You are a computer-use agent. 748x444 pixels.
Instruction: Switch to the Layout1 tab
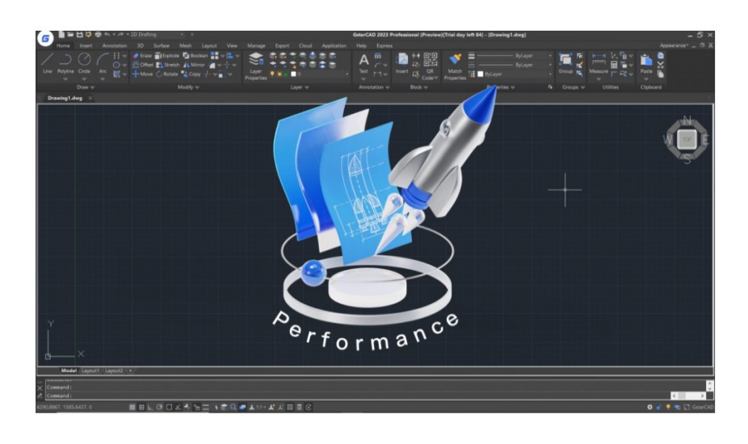90,371
